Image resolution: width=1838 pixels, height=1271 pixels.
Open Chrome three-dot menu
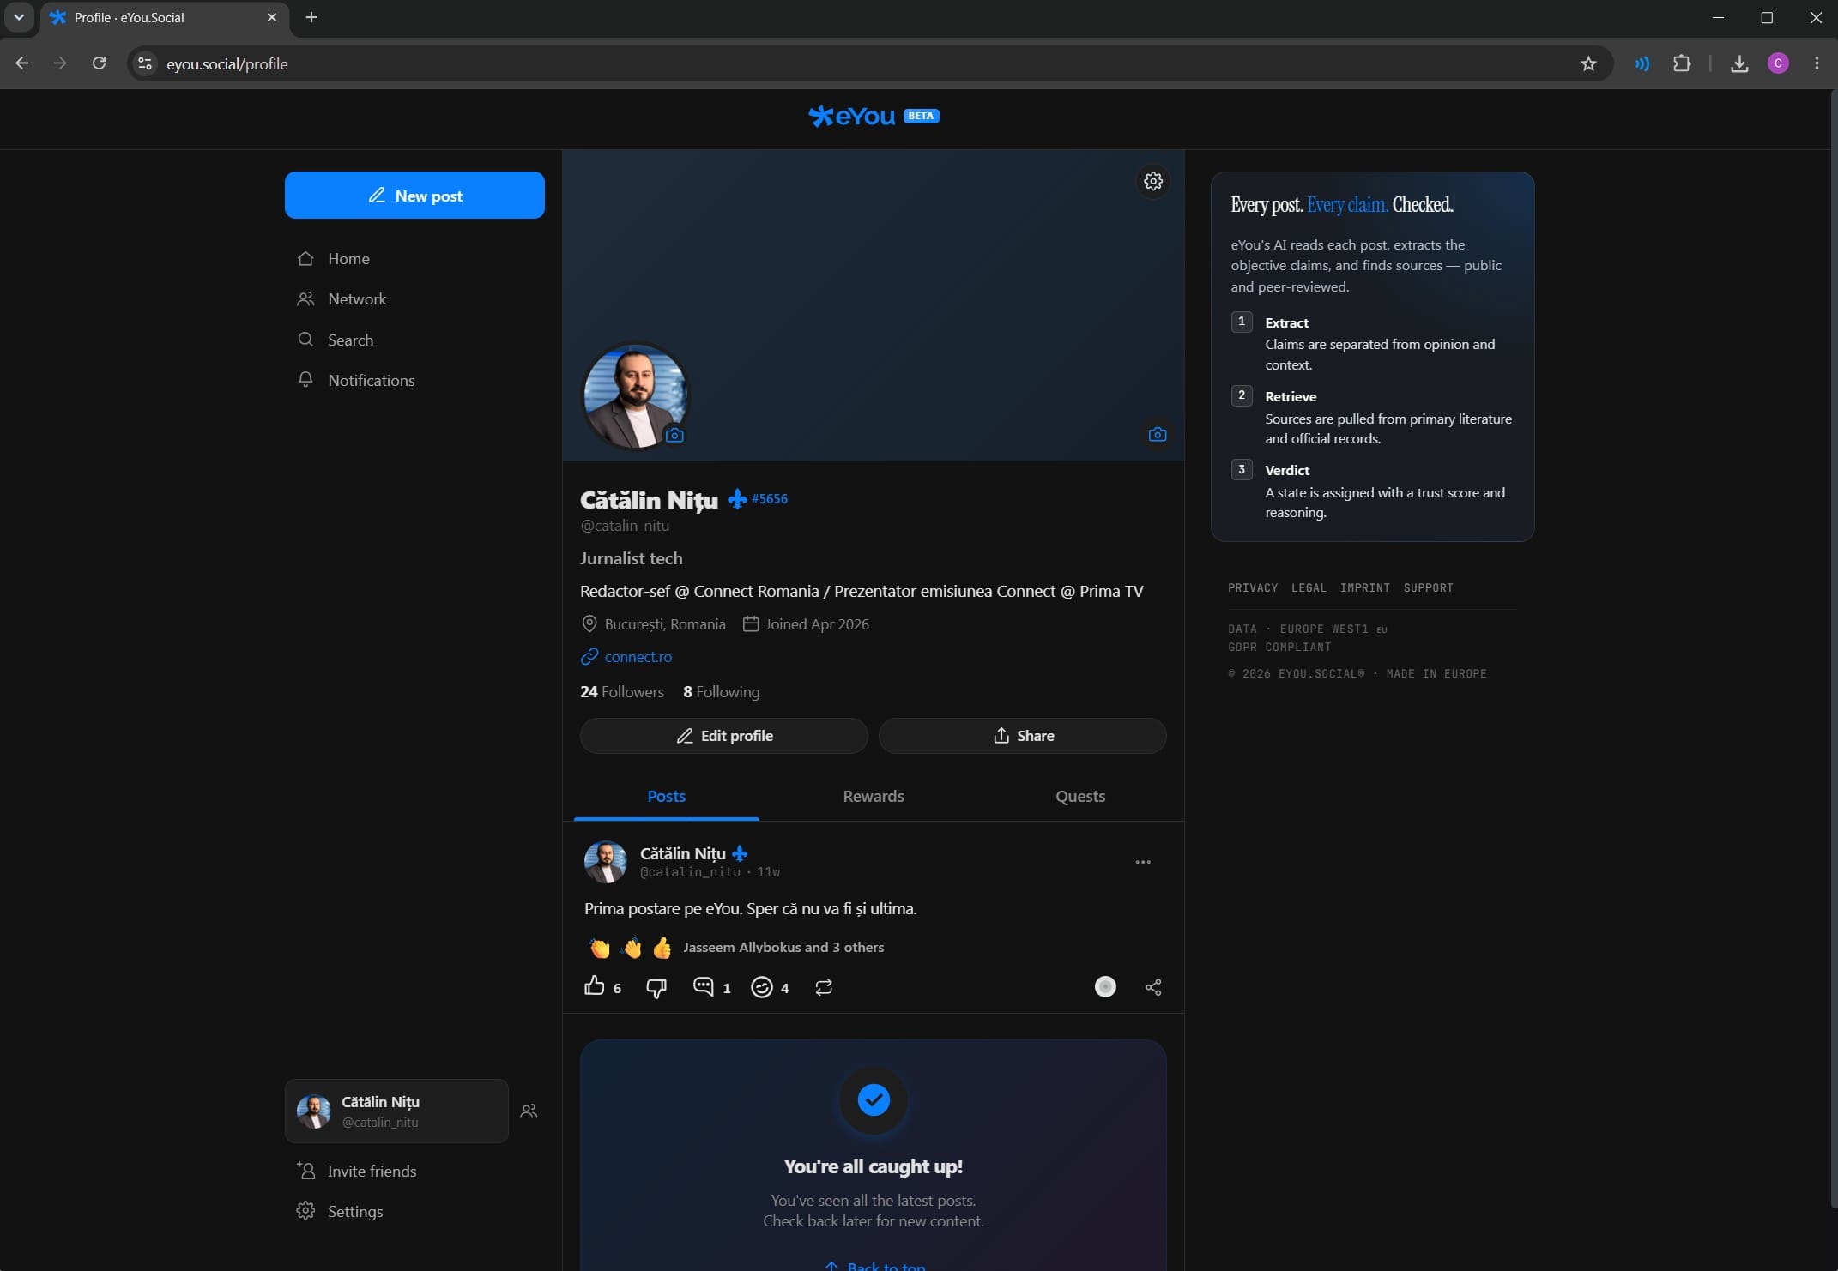pos(1817,63)
